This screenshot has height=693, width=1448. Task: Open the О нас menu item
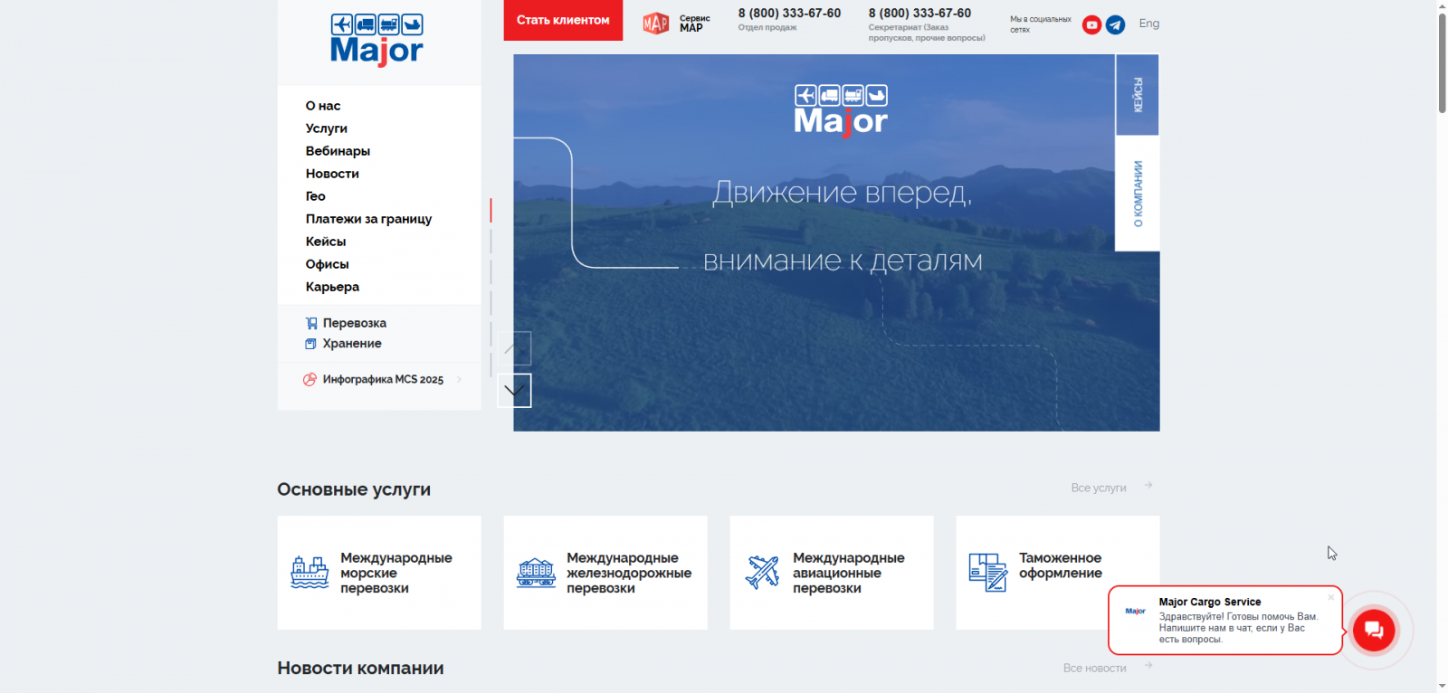[x=323, y=106]
